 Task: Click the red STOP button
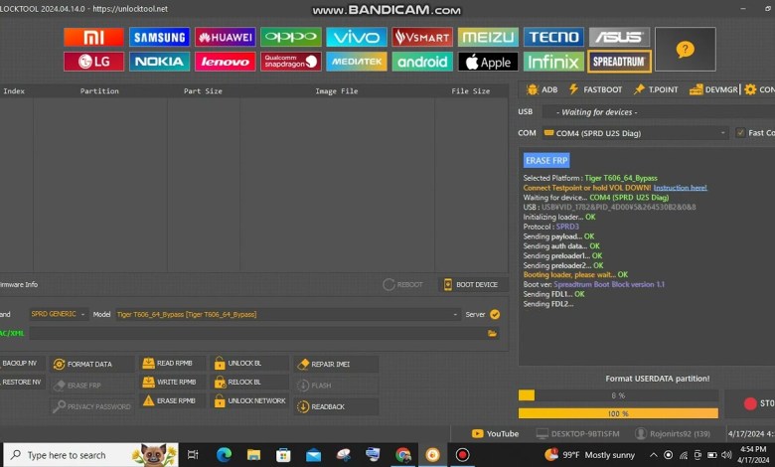tap(750, 403)
